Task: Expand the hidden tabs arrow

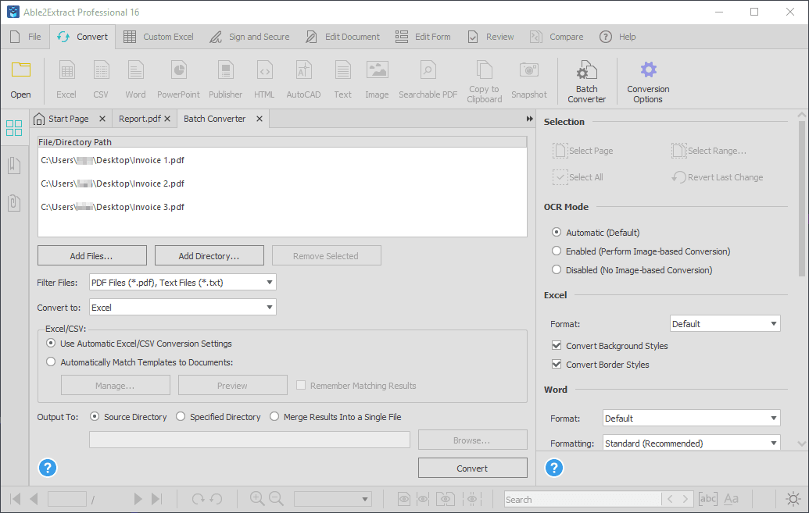Action: point(529,119)
